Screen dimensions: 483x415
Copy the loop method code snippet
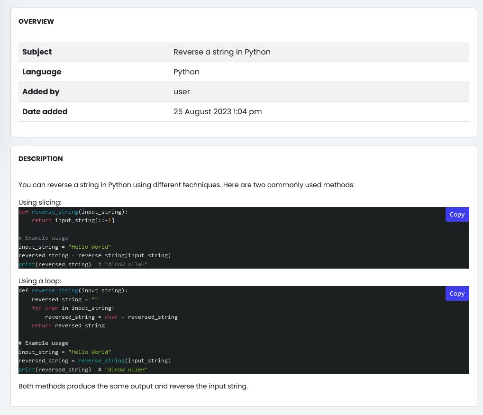pos(457,294)
